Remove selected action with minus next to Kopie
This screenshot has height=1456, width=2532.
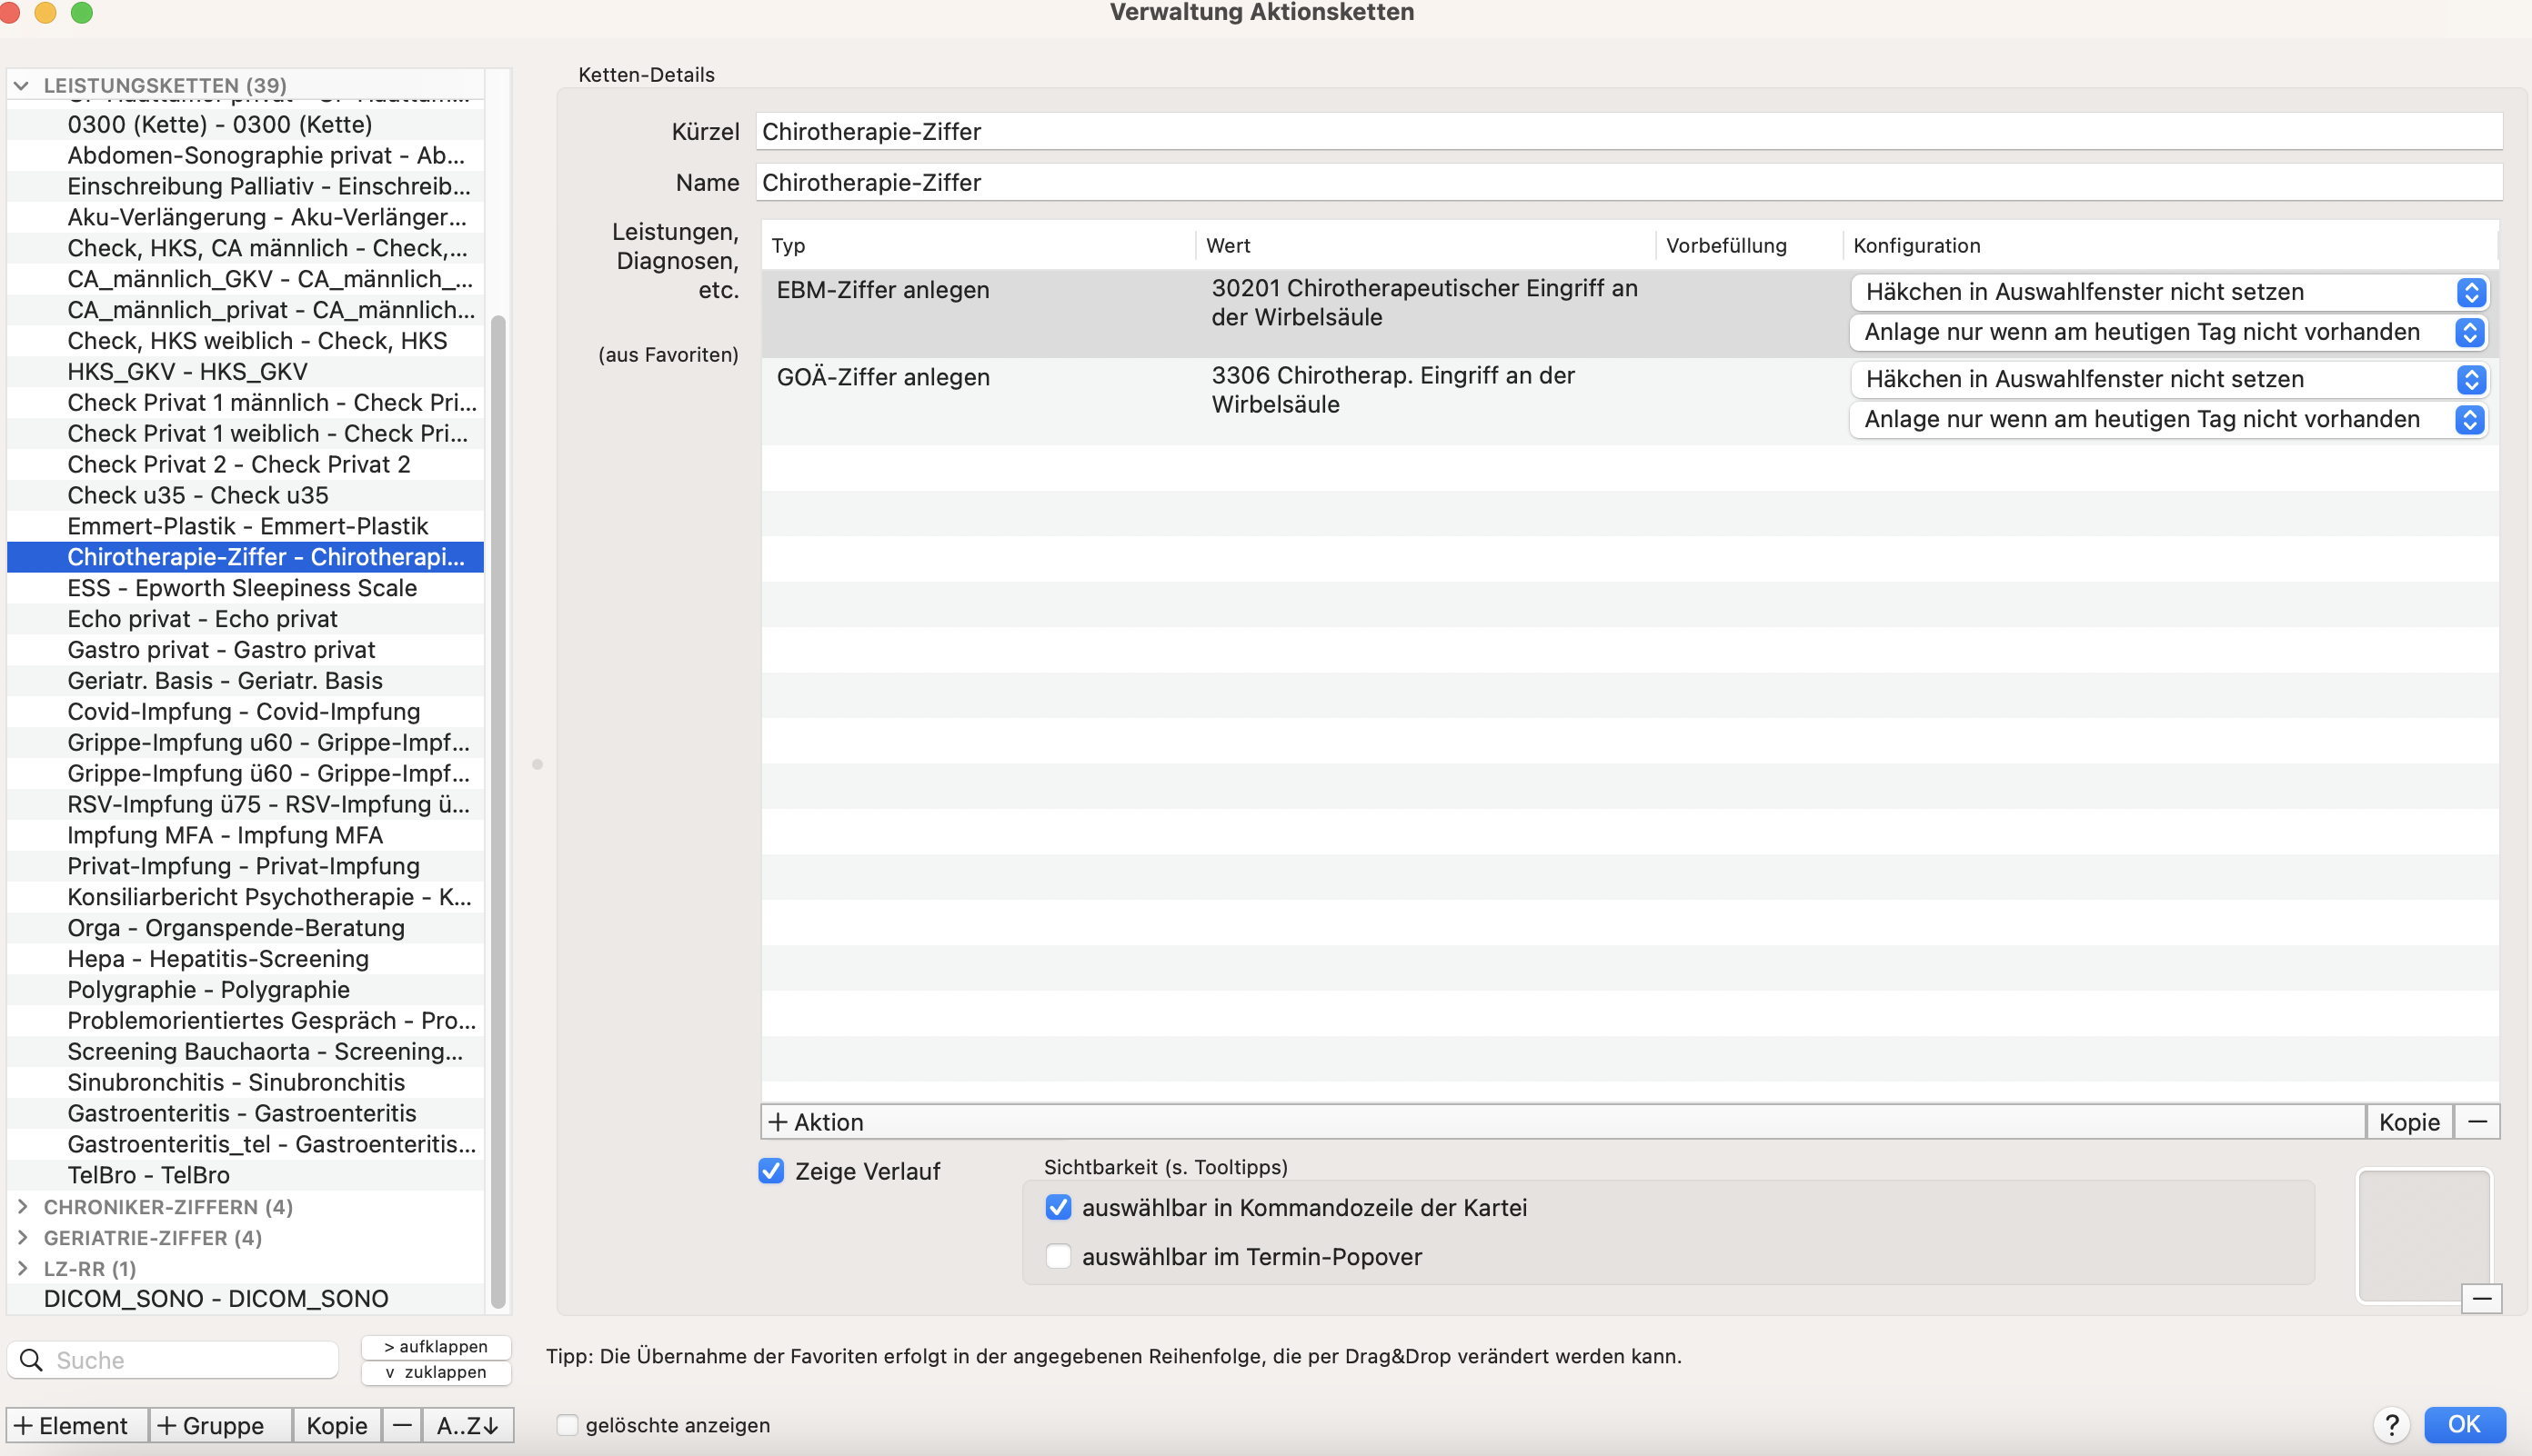pyautogui.click(x=2477, y=1122)
